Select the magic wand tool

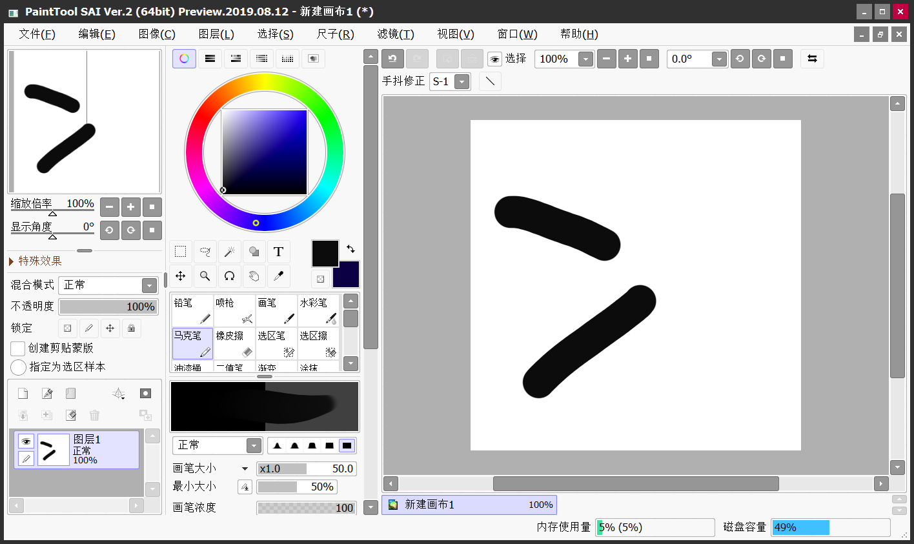229,252
